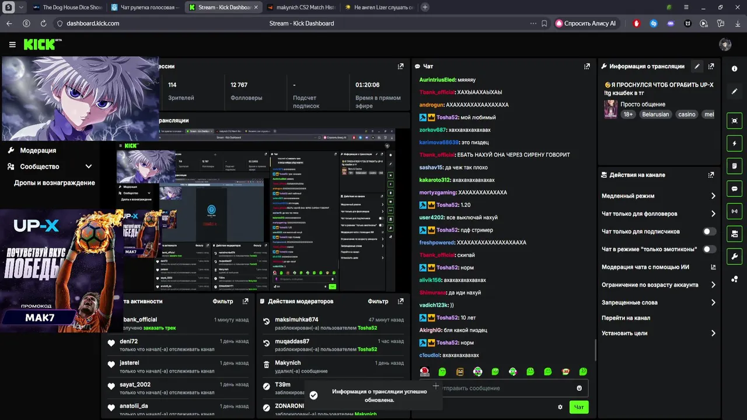Click the casino stream tag

(x=686, y=114)
